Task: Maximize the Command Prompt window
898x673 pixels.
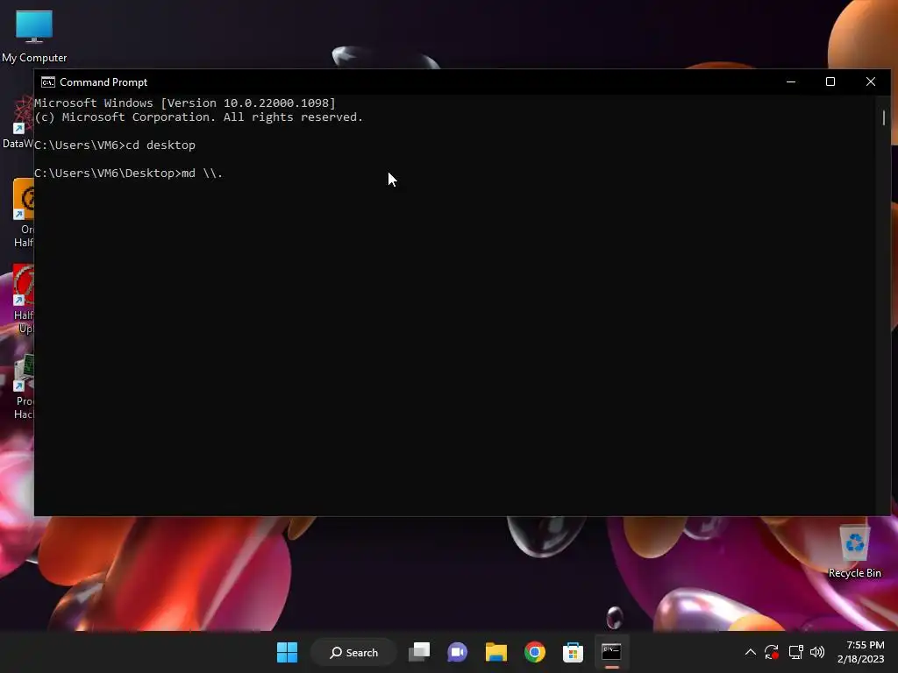Action: (830, 81)
